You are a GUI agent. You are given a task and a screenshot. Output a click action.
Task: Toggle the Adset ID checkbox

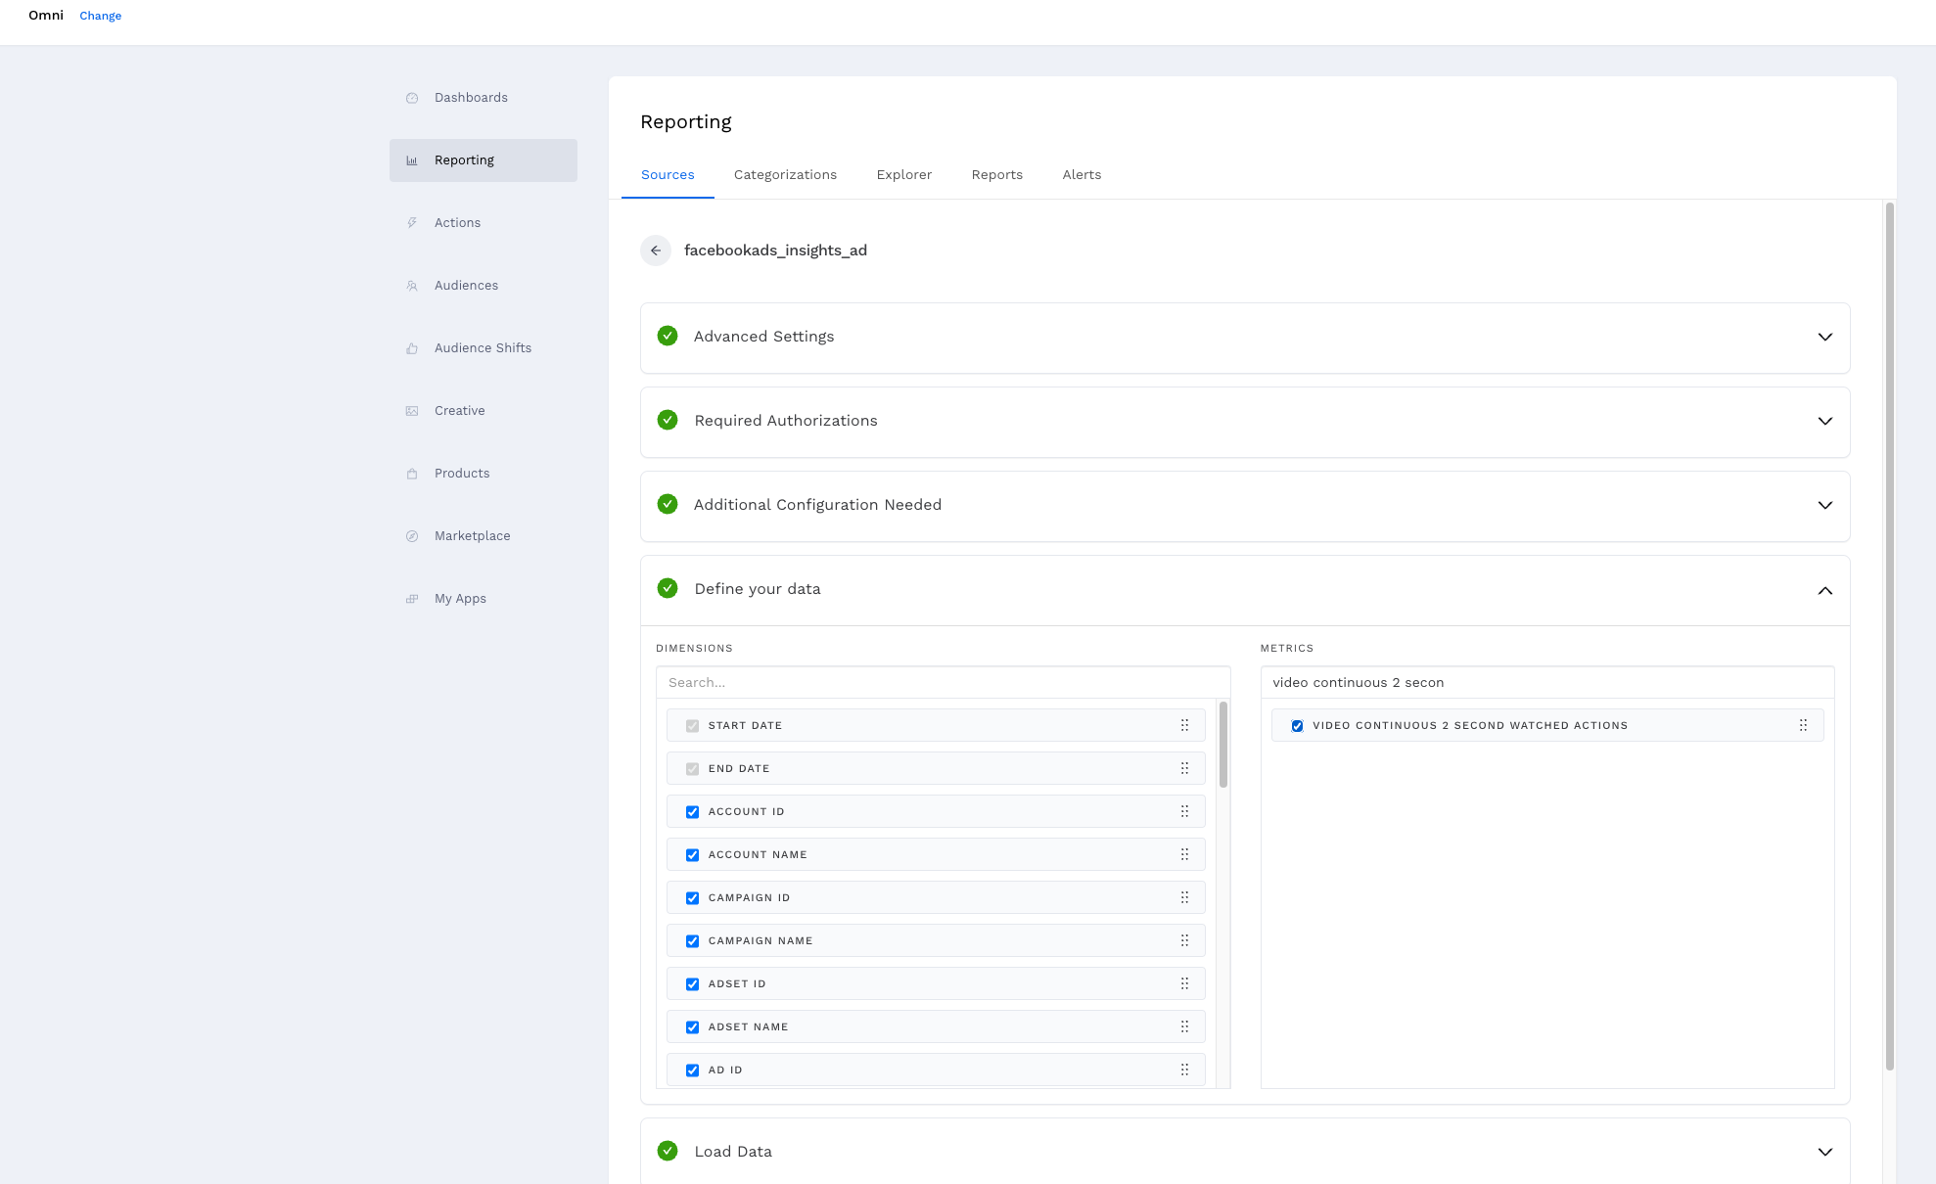[692, 984]
